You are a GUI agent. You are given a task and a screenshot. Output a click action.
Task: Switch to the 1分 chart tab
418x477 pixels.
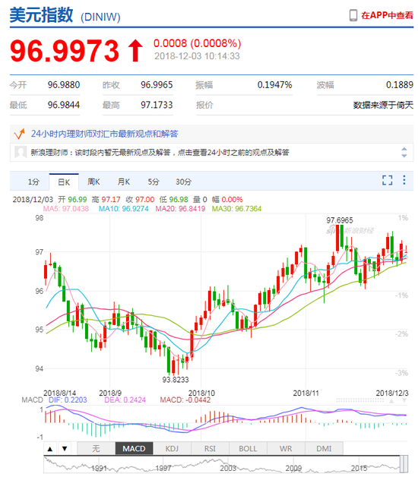pos(33,182)
